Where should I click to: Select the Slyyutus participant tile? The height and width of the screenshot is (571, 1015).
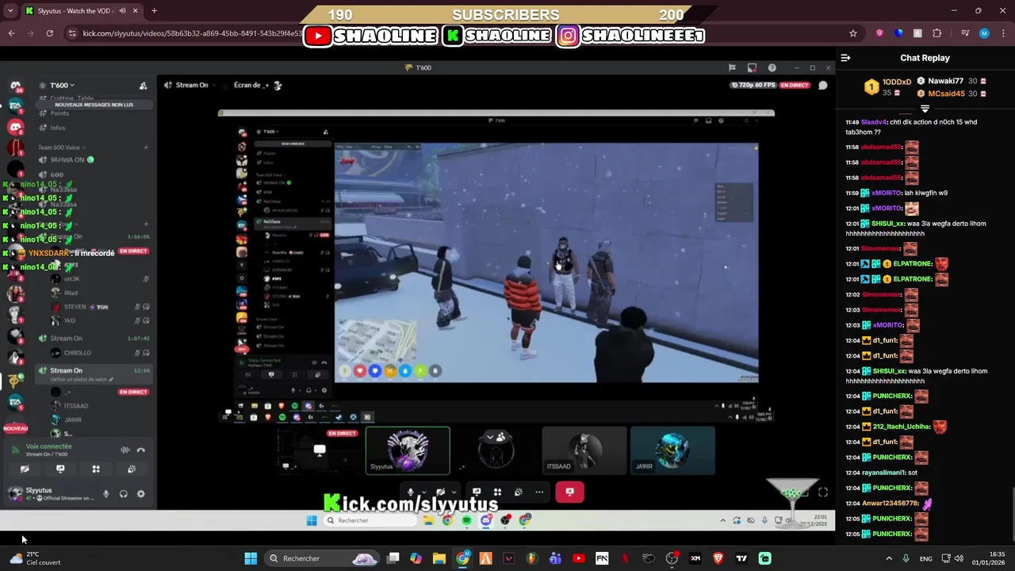408,450
